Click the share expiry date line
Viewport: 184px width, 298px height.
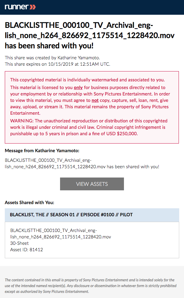tap(57, 64)
